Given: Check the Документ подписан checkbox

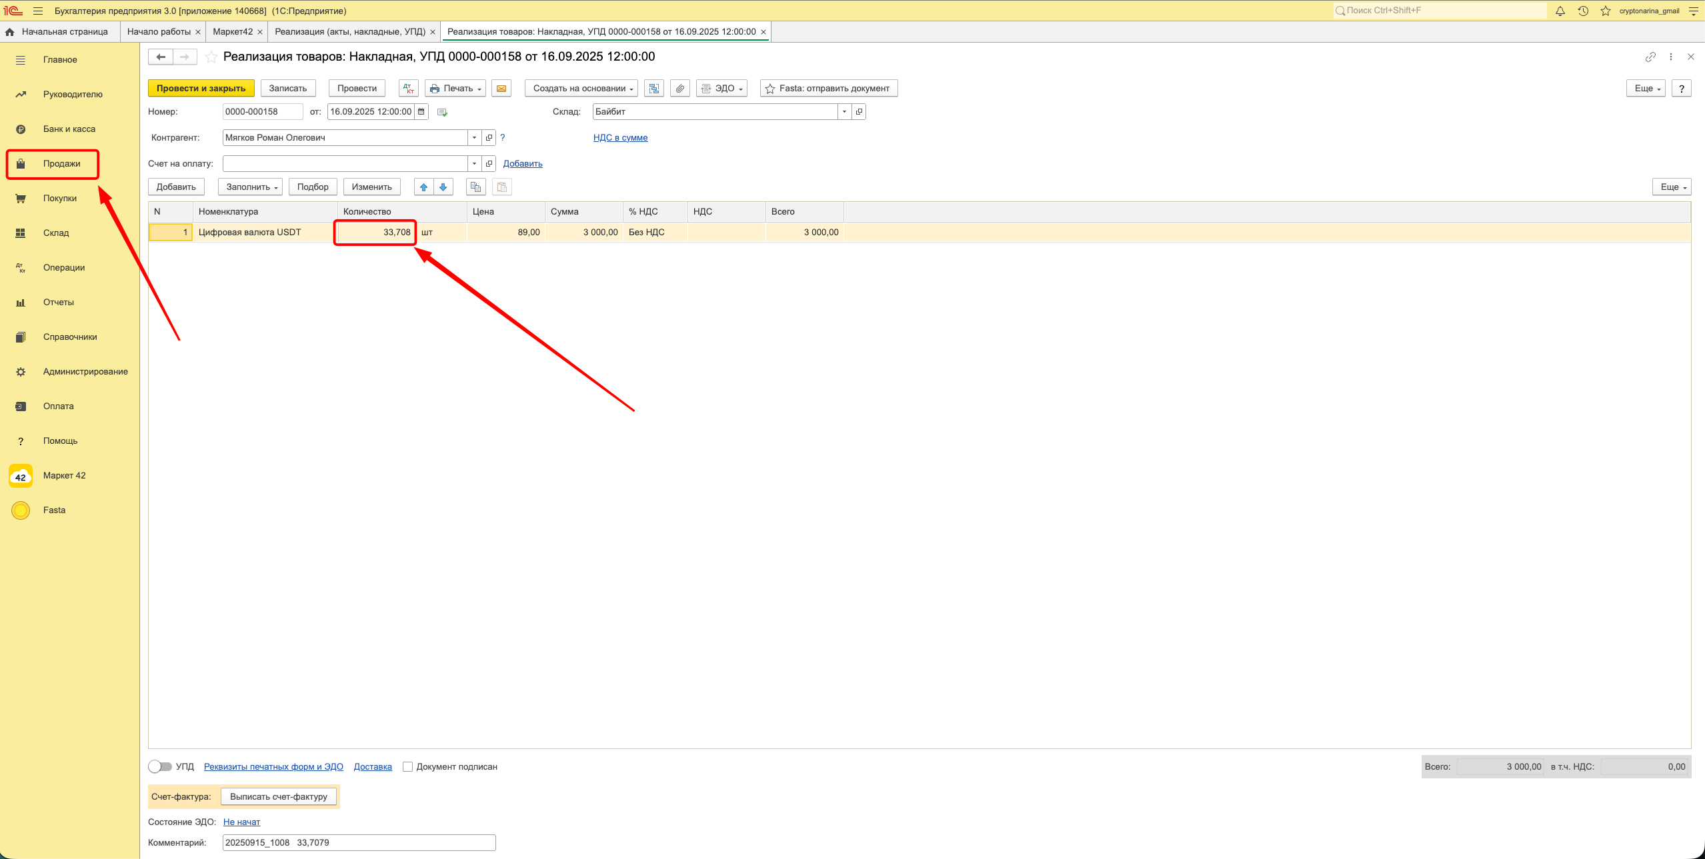Looking at the screenshot, I should coord(407,766).
